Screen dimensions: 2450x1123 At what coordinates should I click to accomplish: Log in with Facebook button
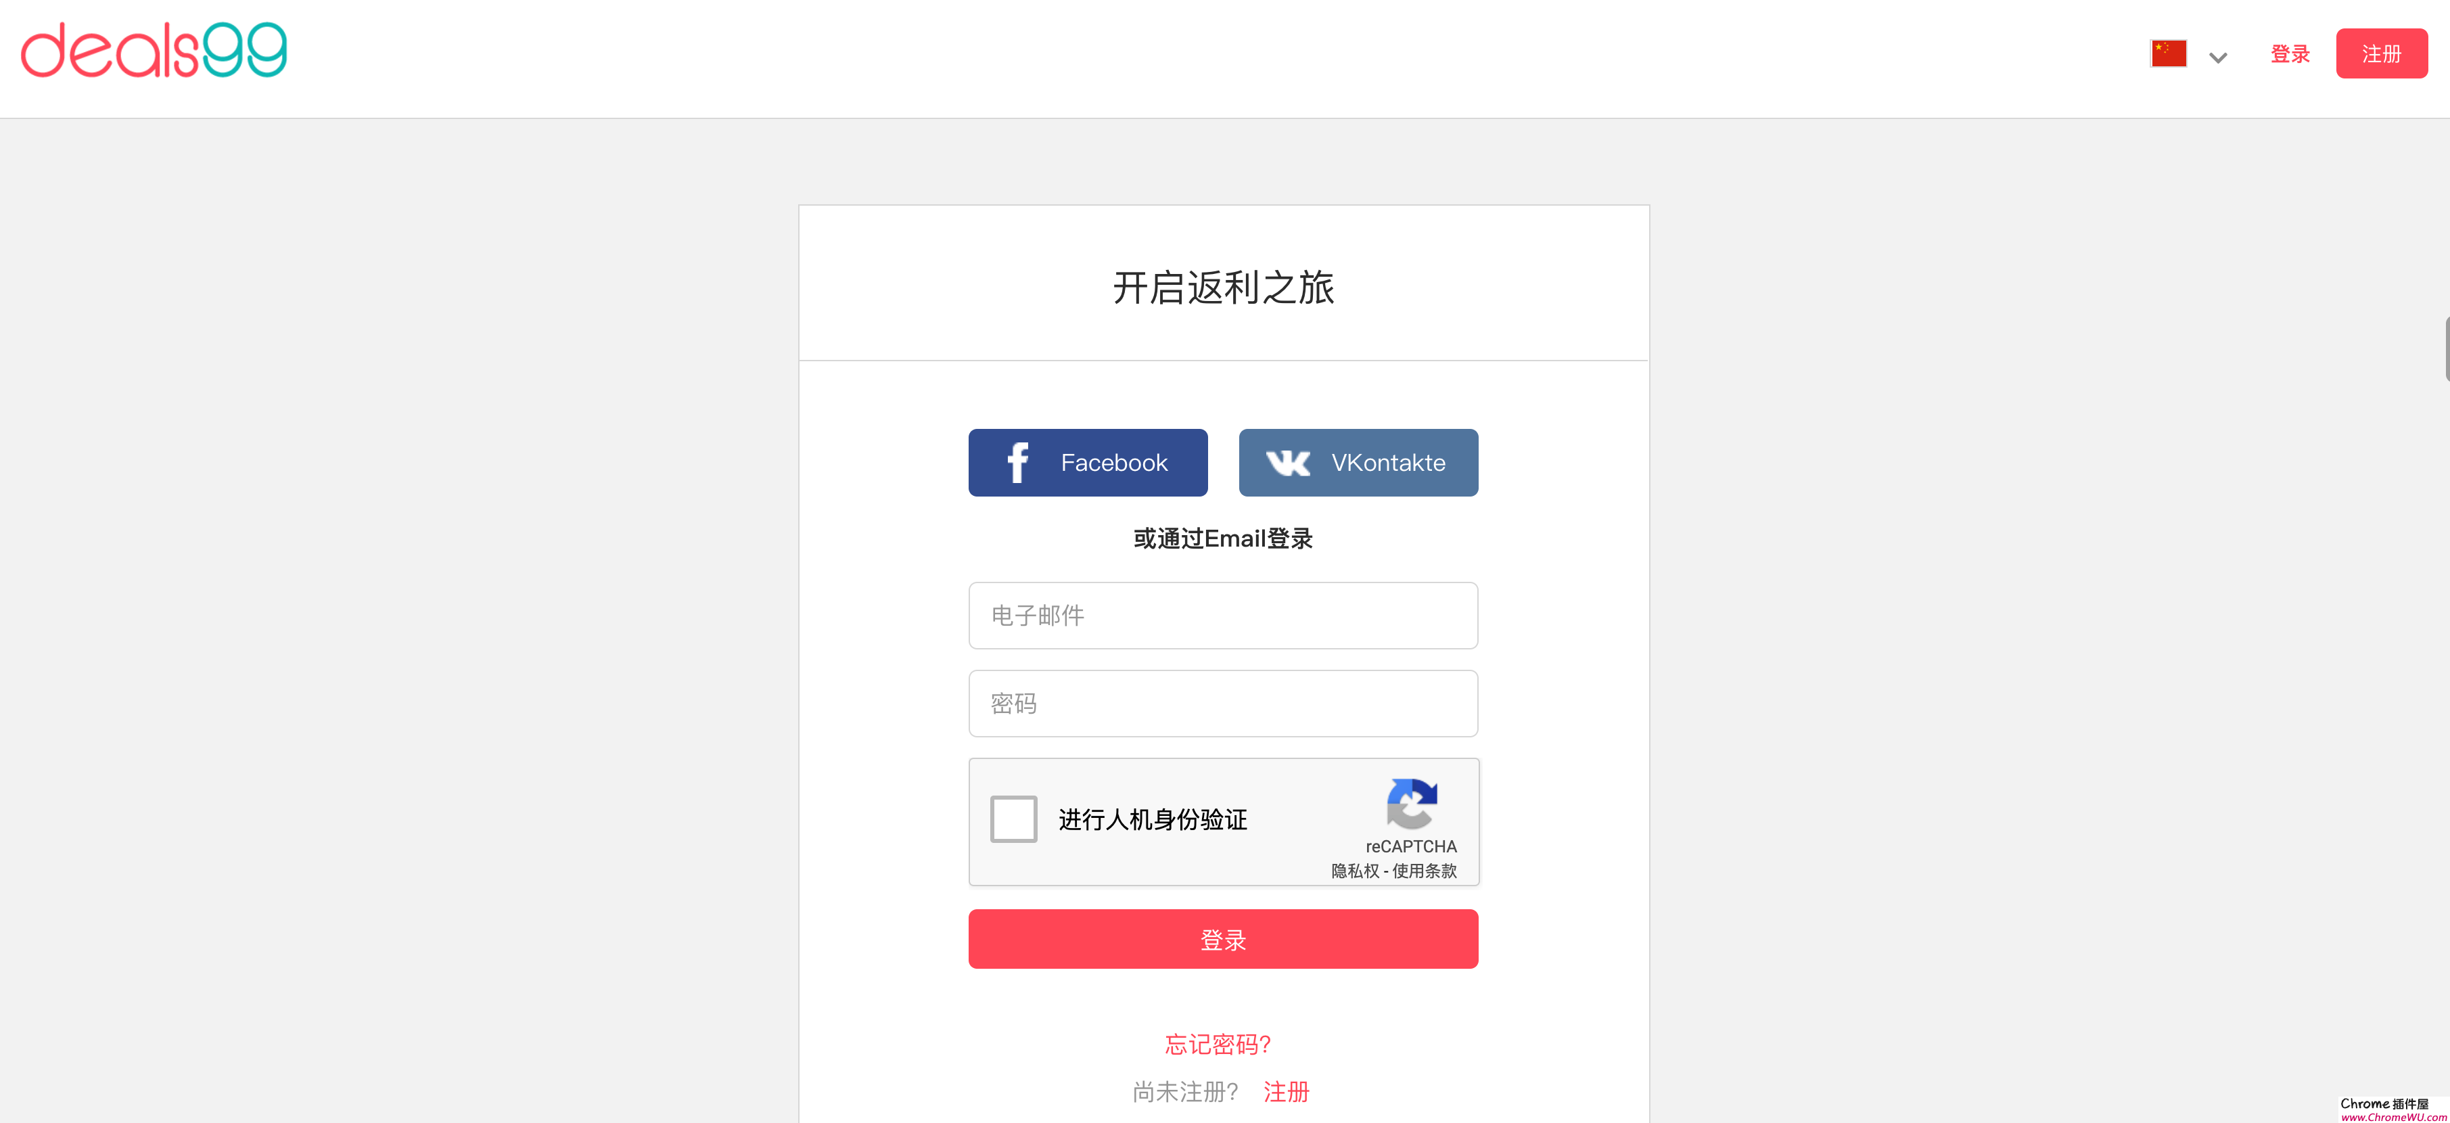click(x=1087, y=463)
